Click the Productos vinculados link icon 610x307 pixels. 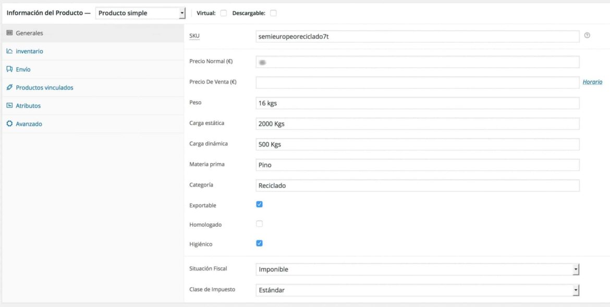point(9,87)
